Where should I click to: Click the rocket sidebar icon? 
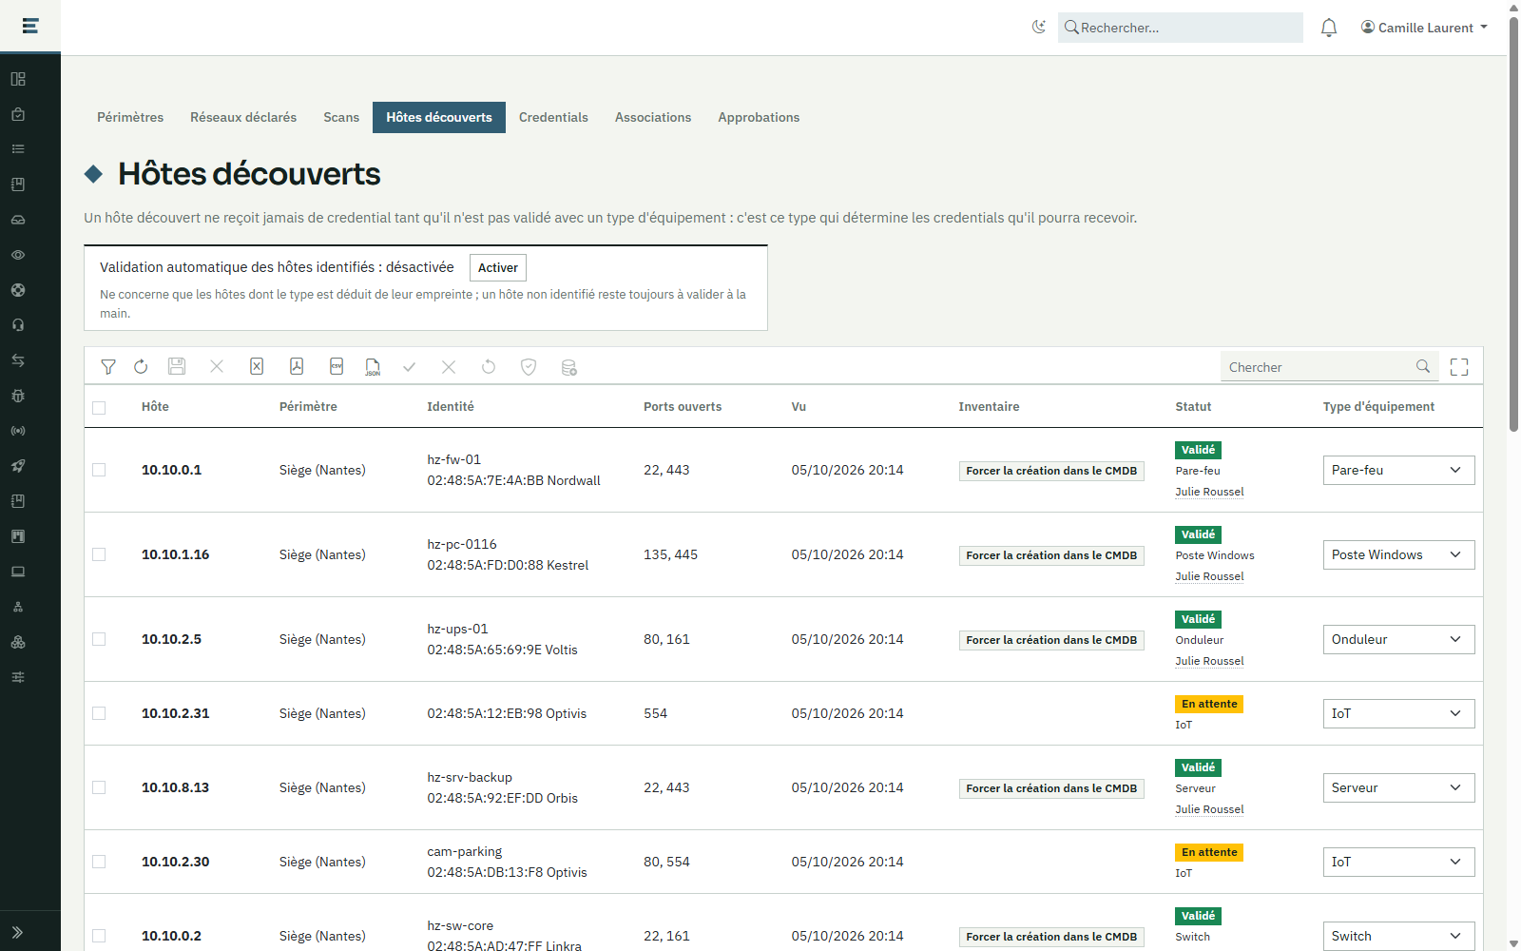[x=18, y=466]
